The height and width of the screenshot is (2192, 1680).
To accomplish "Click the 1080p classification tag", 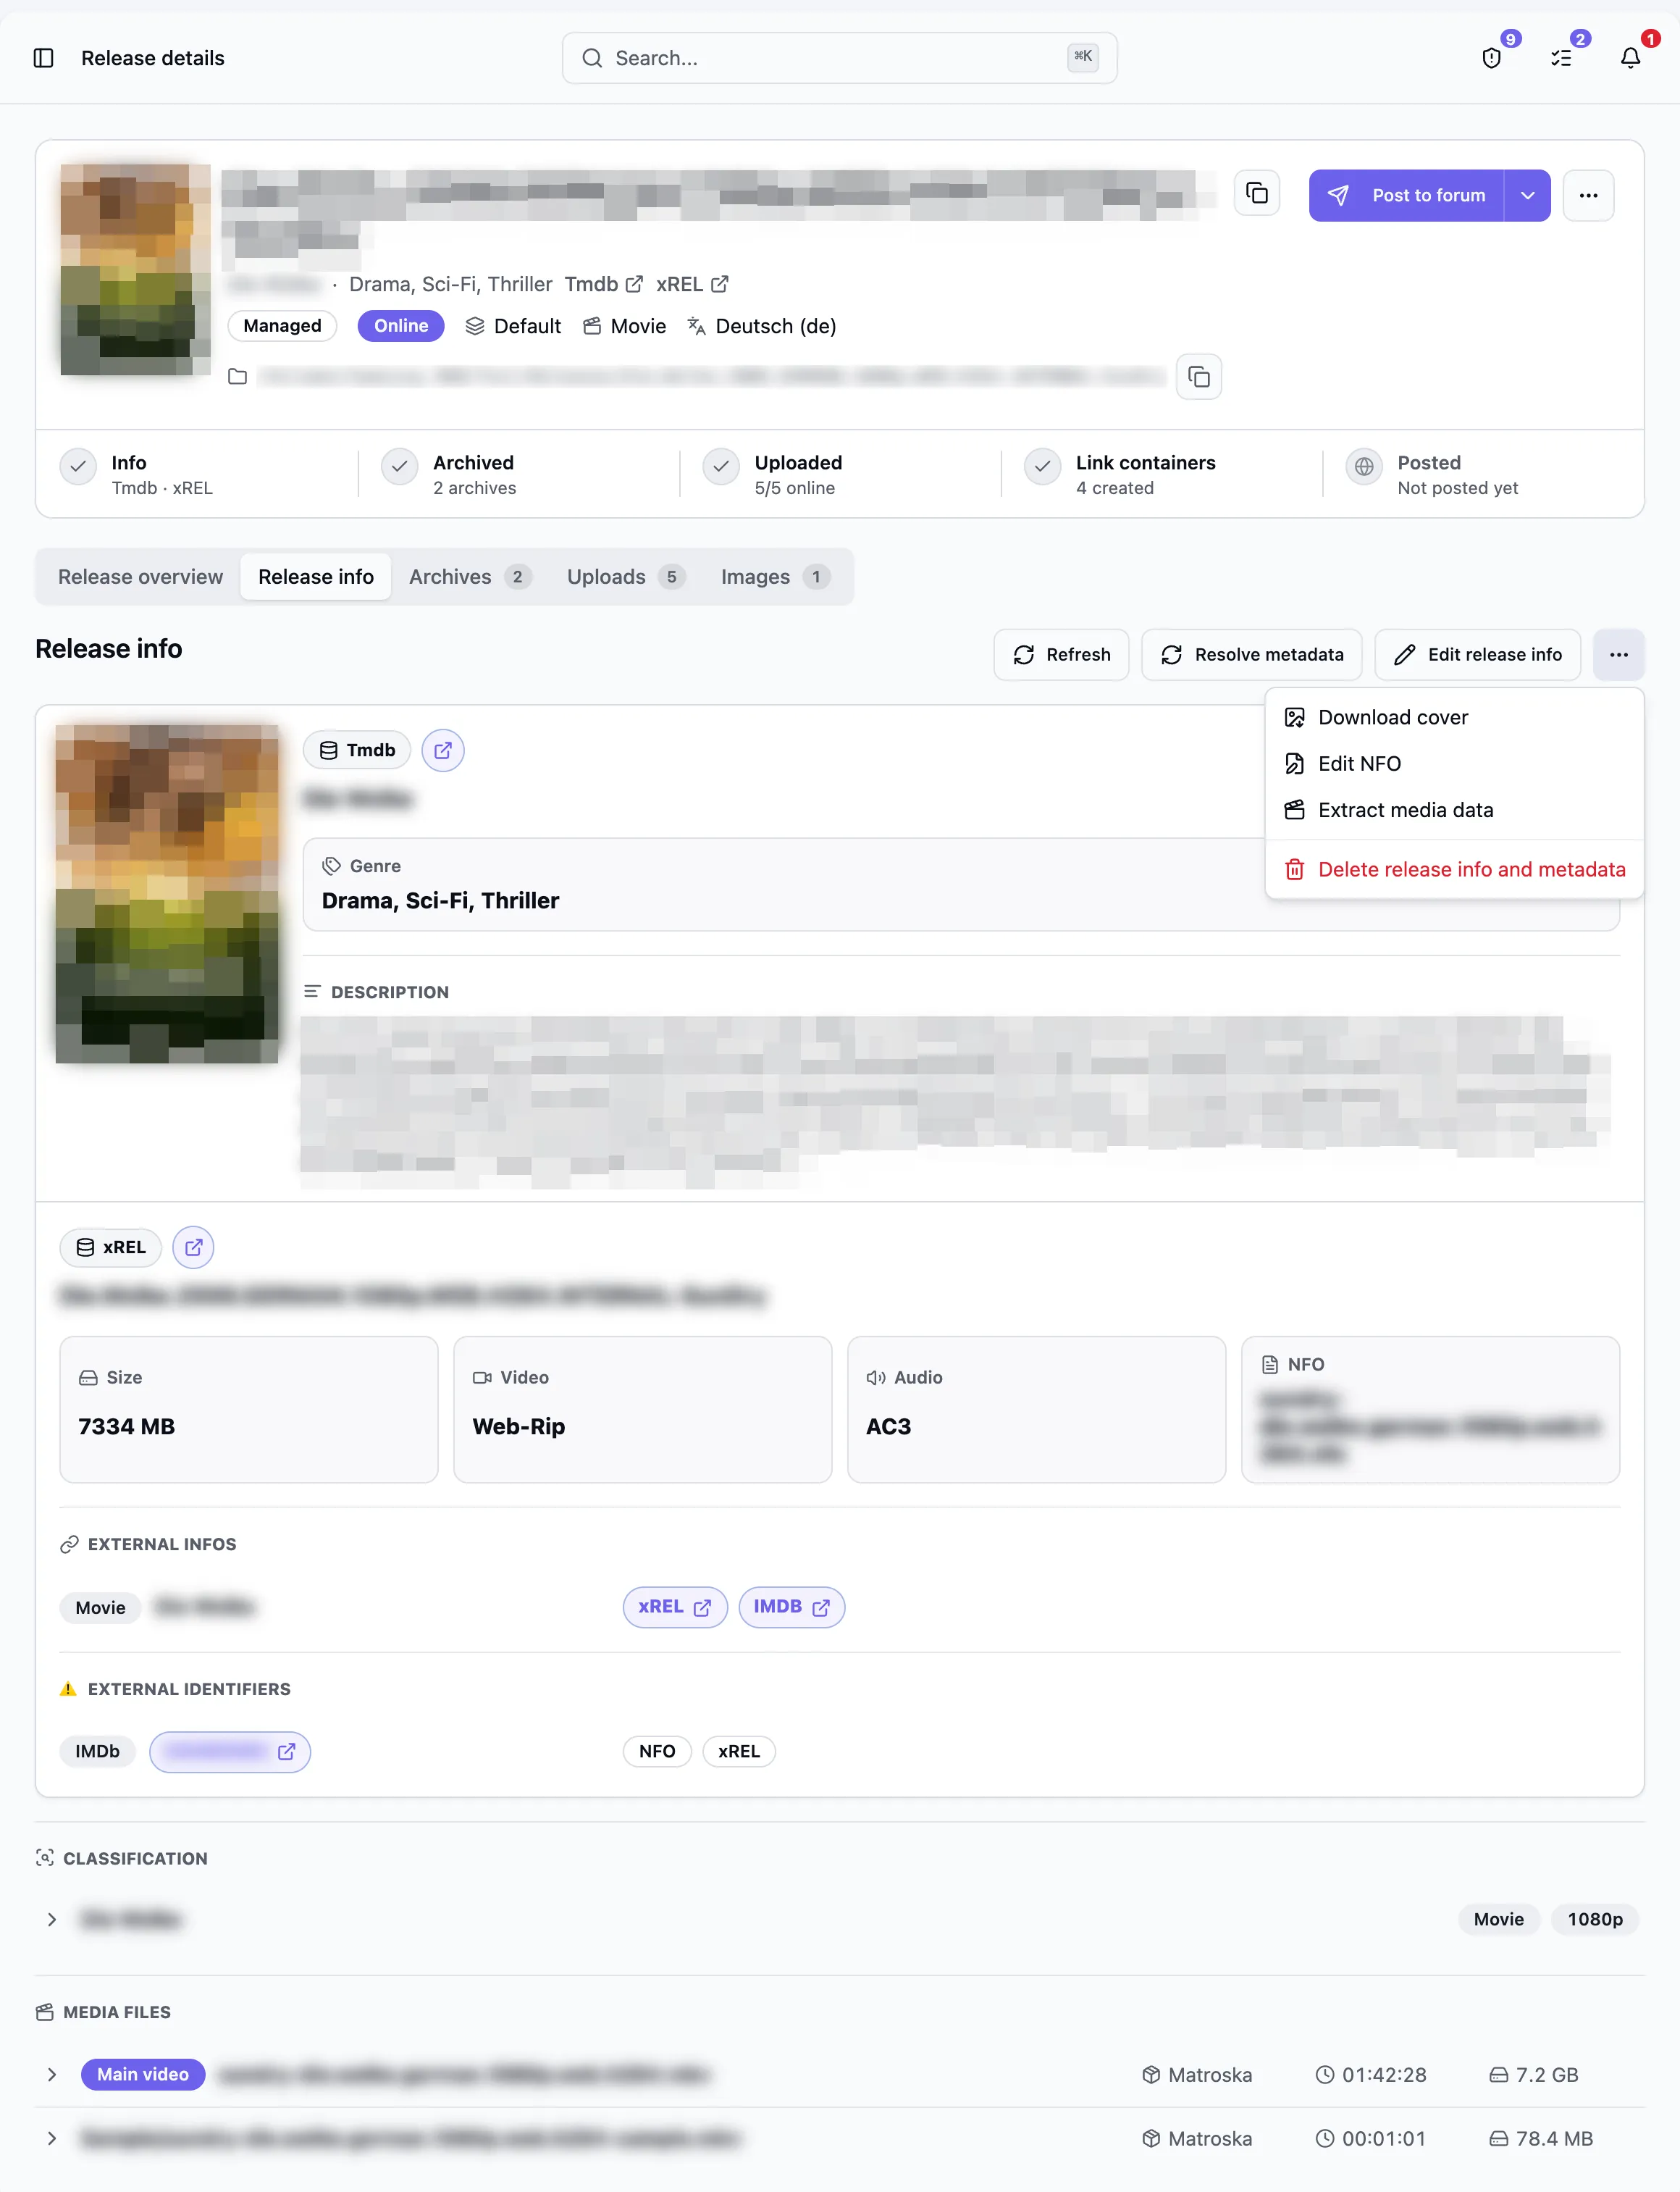I will point(1595,1919).
